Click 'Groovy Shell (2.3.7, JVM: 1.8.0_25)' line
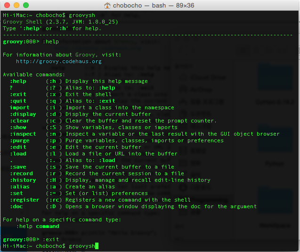 (60, 22)
